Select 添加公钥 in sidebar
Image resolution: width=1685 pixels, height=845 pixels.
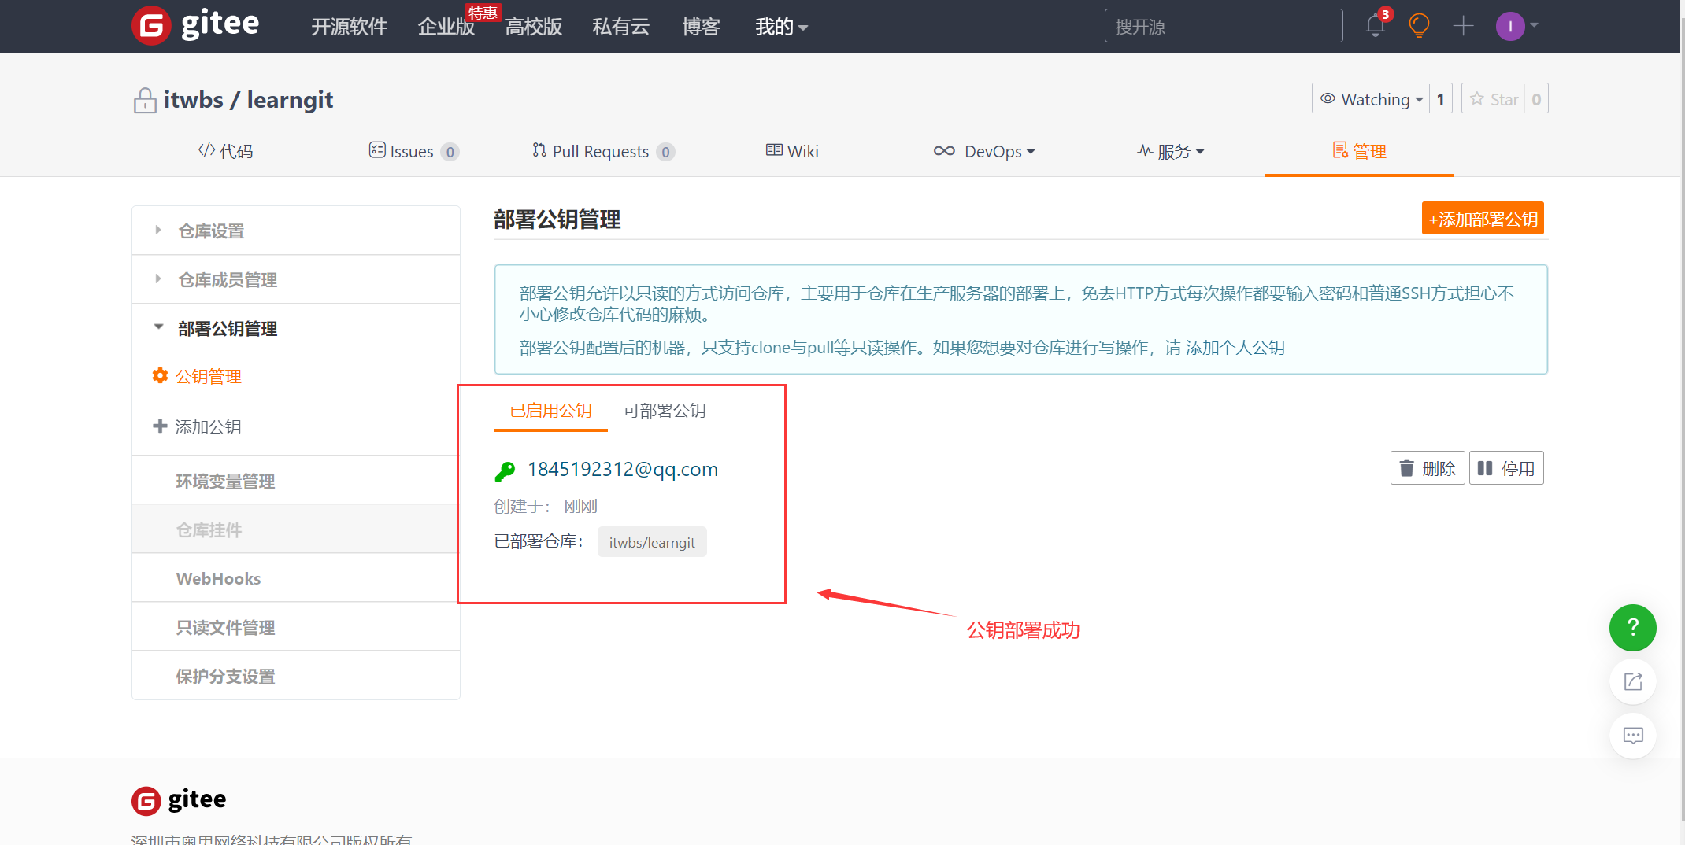[208, 426]
